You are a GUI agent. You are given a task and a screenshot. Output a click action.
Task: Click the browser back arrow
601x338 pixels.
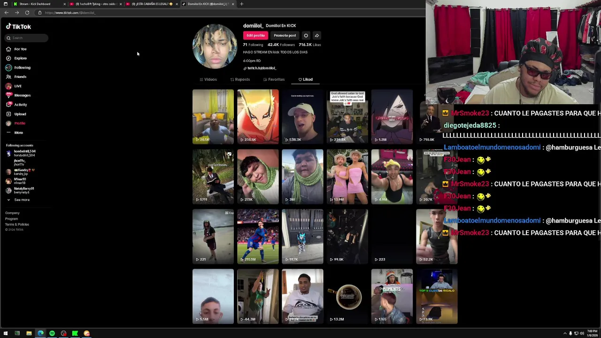[7, 13]
